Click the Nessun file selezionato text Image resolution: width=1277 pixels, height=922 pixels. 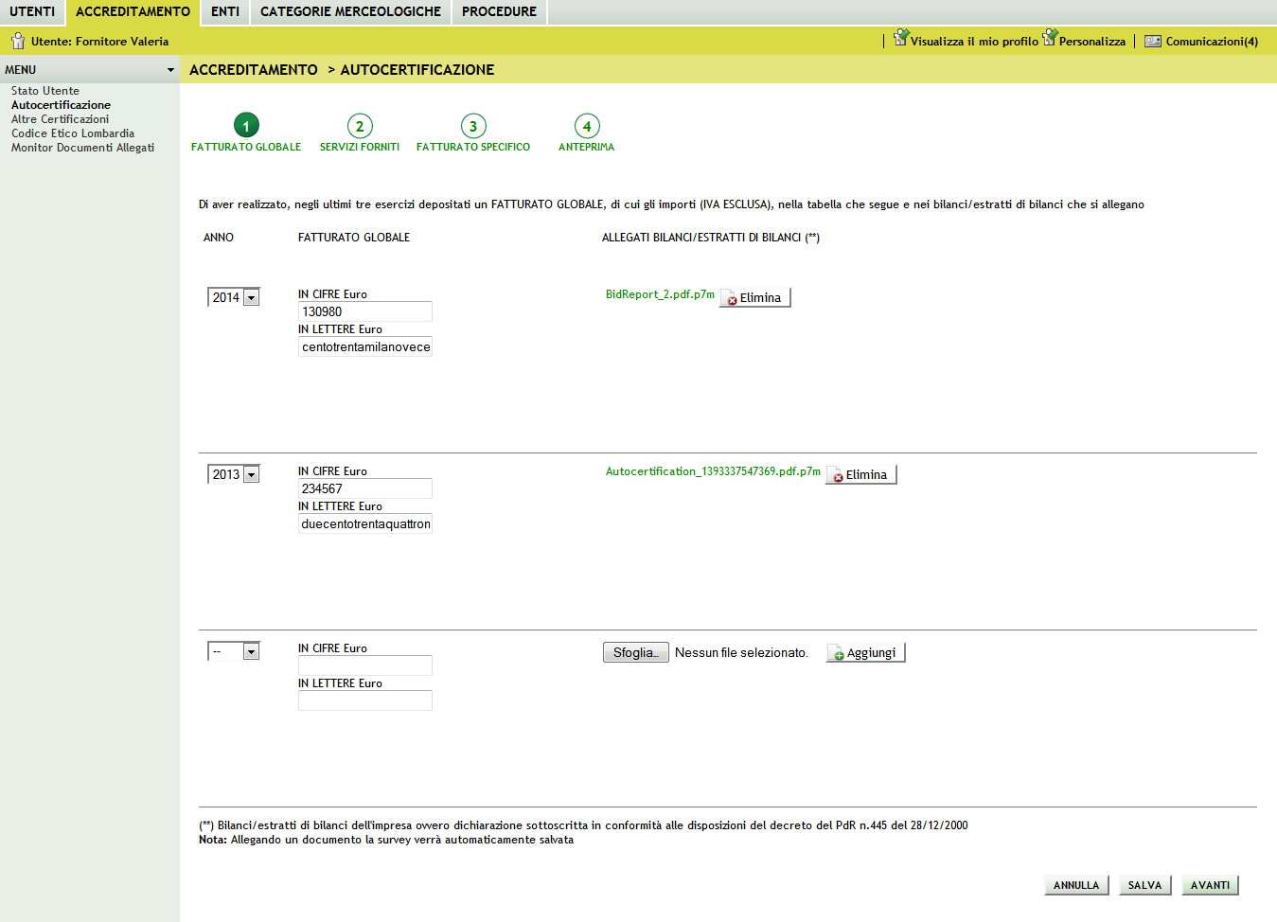tap(741, 653)
